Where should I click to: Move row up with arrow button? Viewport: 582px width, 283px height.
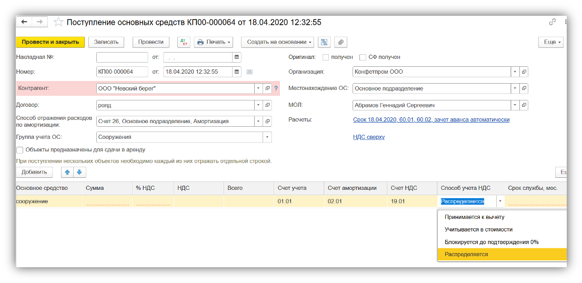click(67, 172)
